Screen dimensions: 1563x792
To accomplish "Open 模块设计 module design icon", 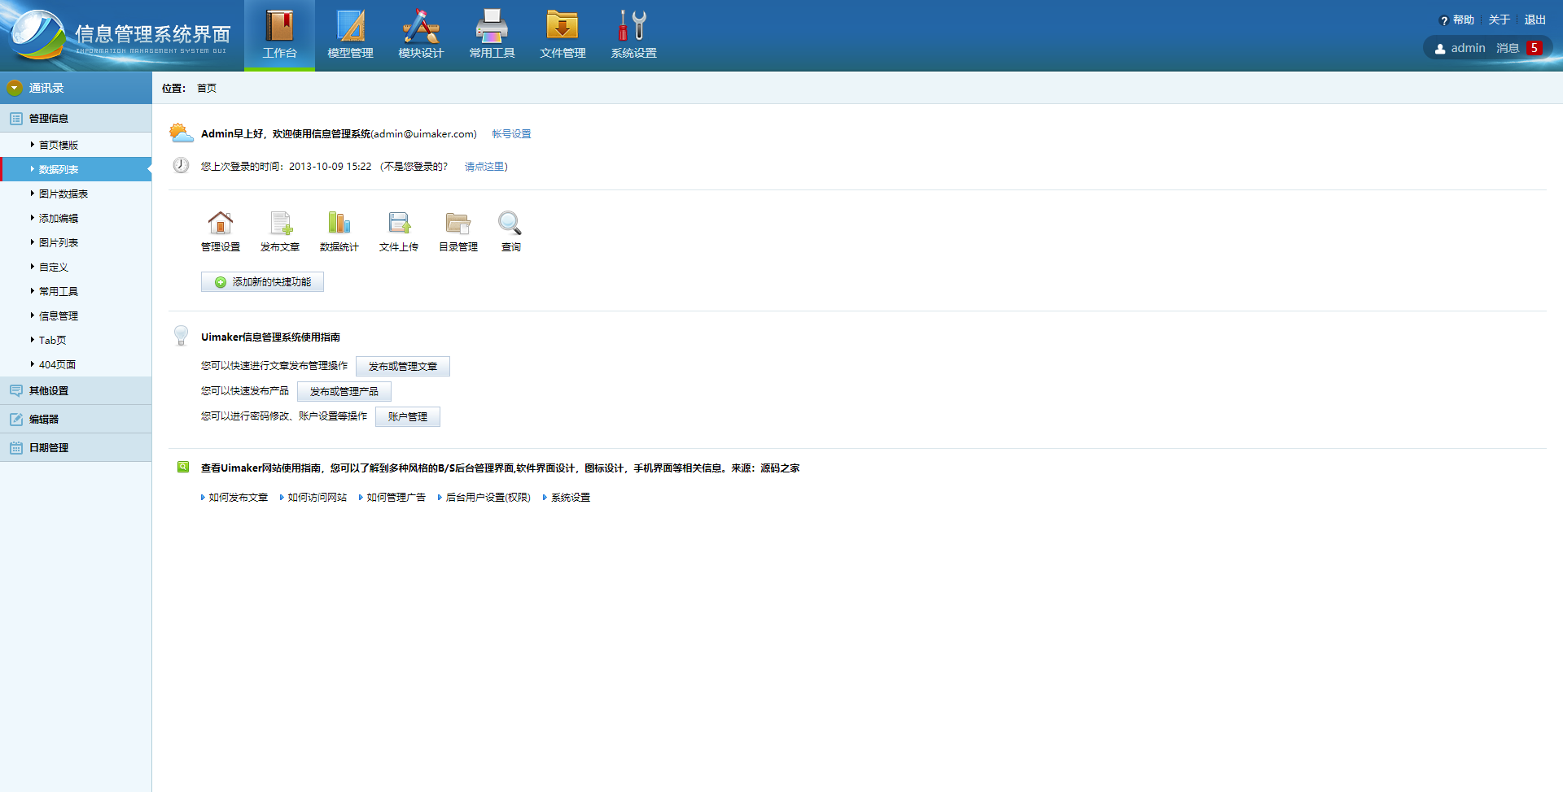I will tap(421, 26).
